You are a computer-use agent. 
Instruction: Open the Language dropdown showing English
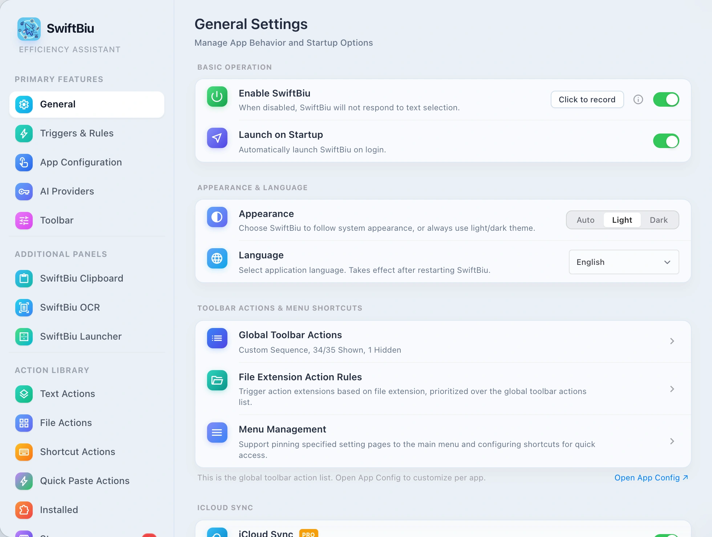624,262
